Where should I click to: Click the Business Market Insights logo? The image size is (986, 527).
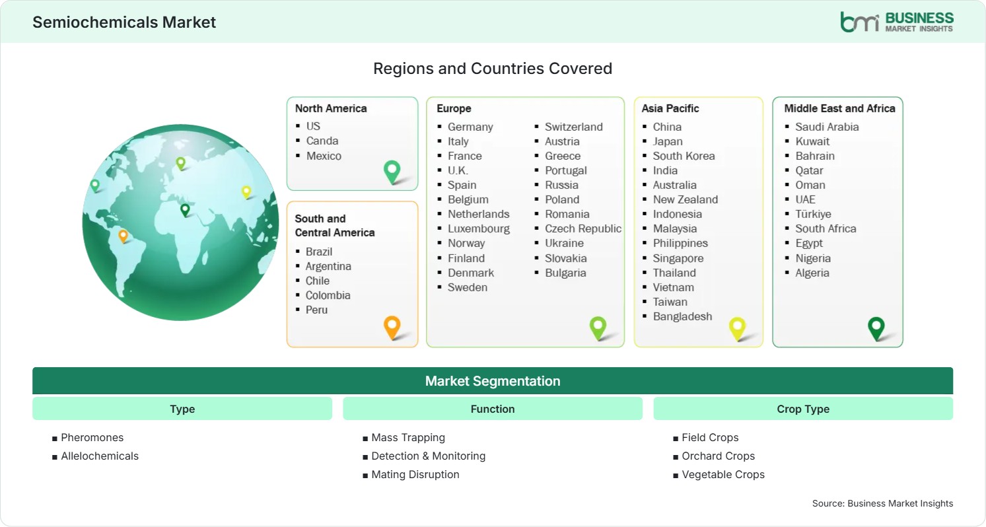click(x=897, y=22)
